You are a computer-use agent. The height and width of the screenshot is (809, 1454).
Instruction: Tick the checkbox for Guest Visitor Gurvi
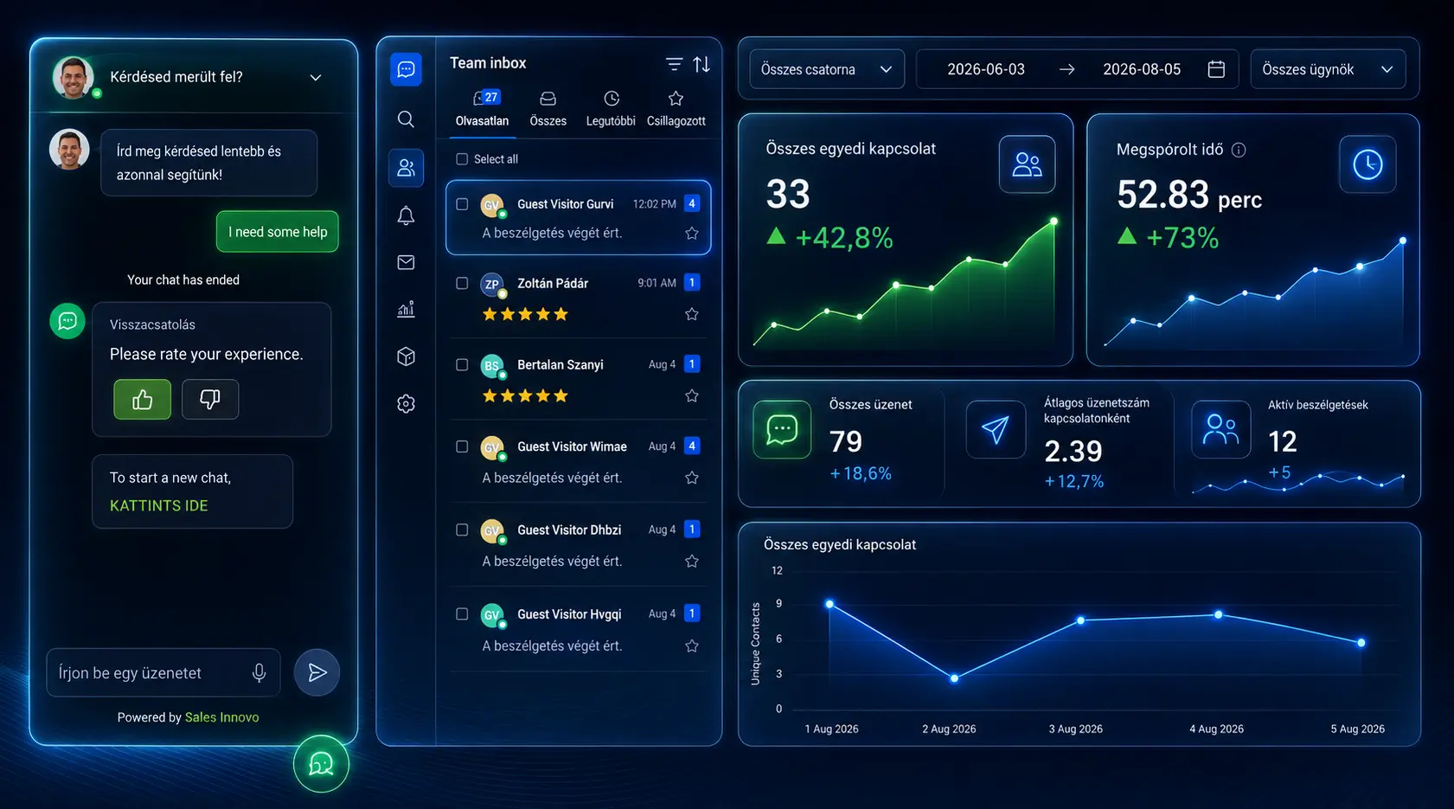(x=462, y=204)
